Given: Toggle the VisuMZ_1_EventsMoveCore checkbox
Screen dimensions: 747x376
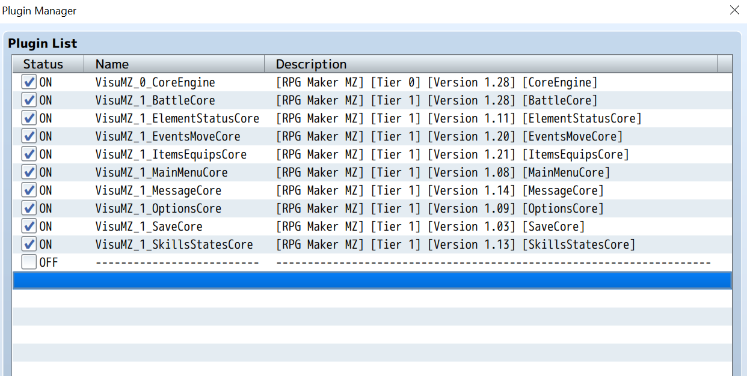Looking at the screenshot, I should [29, 136].
